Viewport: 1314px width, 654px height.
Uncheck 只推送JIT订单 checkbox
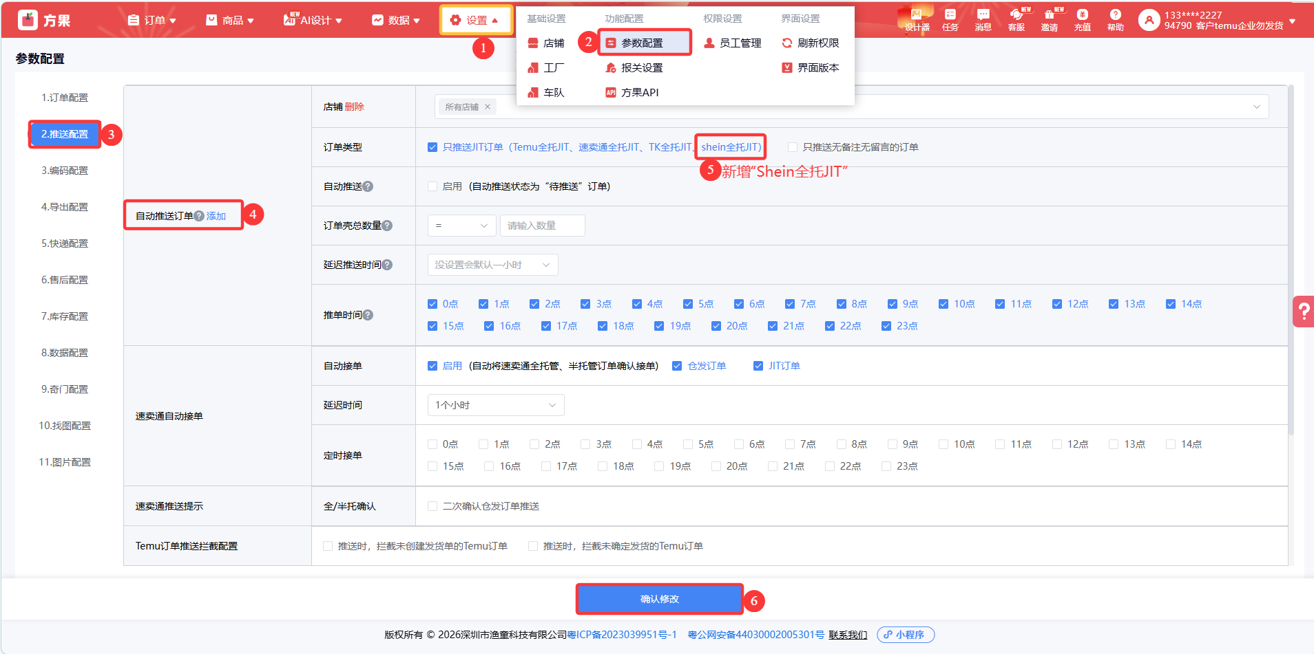coord(432,147)
